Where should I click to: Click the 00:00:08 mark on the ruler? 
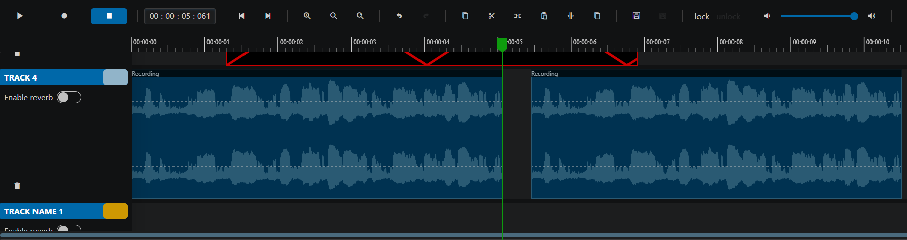tap(731, 42)
